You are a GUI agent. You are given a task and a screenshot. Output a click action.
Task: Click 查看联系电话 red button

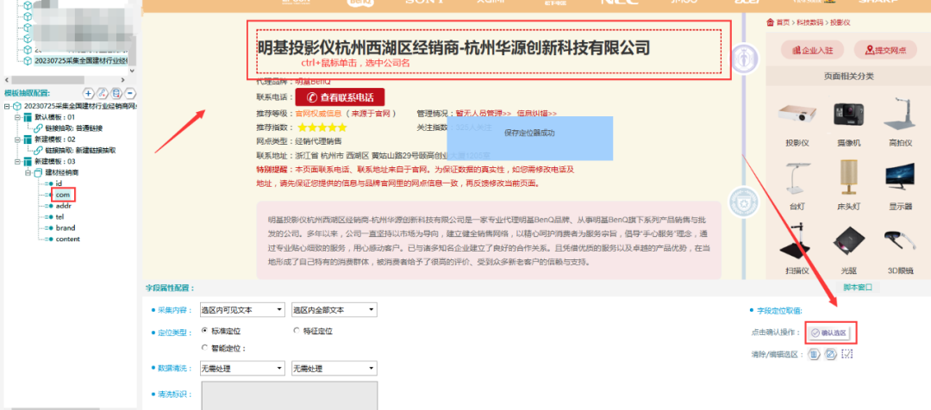(x=341, y=97)
